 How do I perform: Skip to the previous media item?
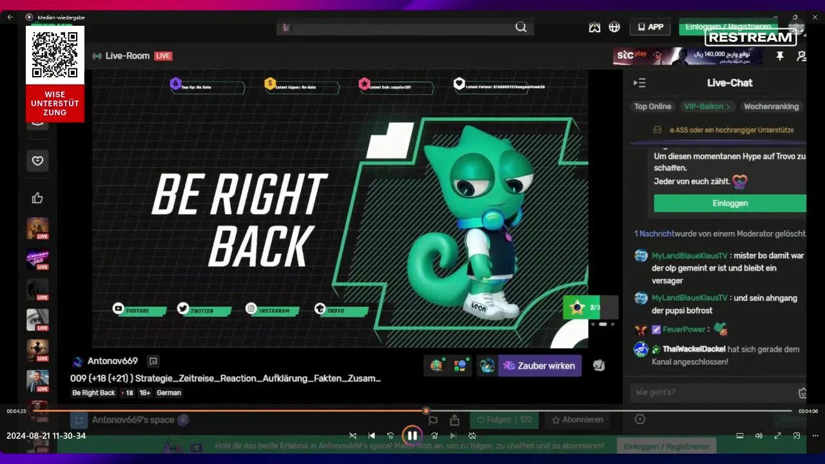[371, 436]
